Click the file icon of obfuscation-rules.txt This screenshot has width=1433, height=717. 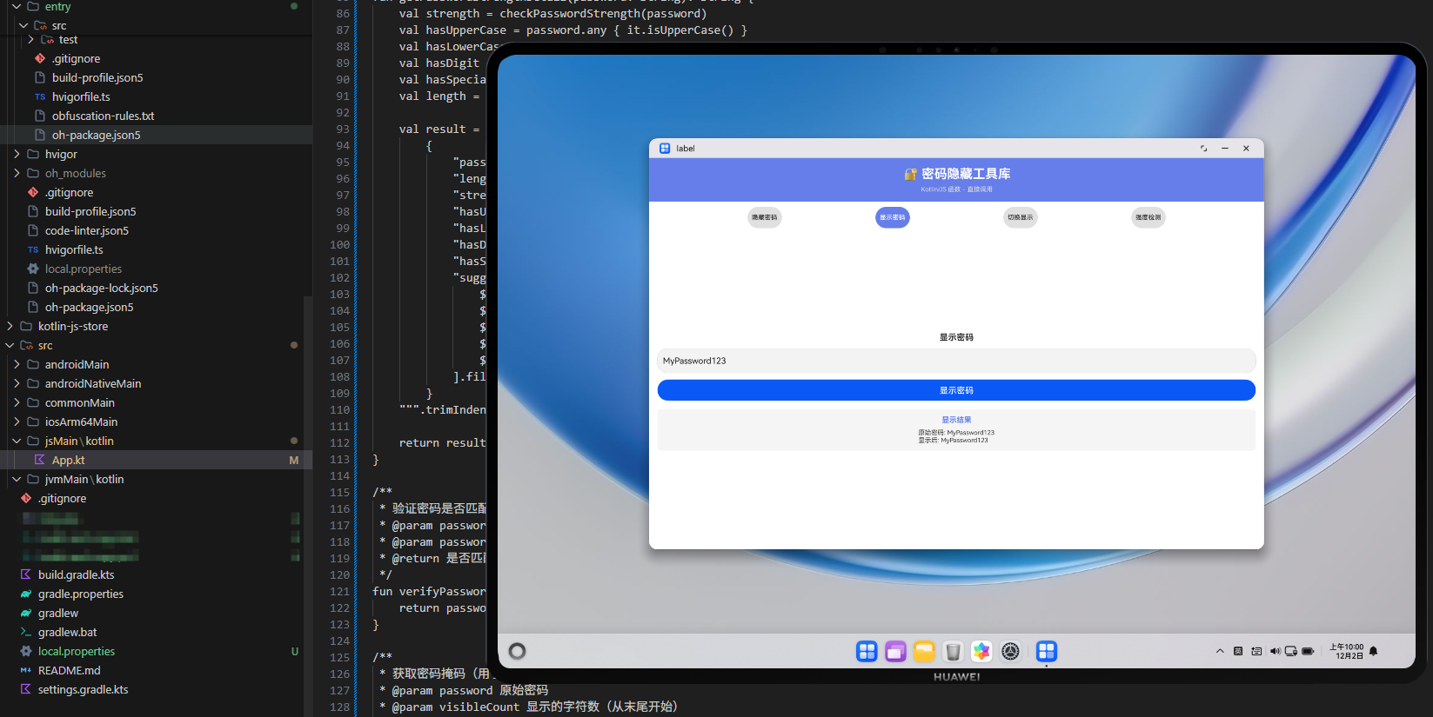pyautogui.click(x=39, y=116)
